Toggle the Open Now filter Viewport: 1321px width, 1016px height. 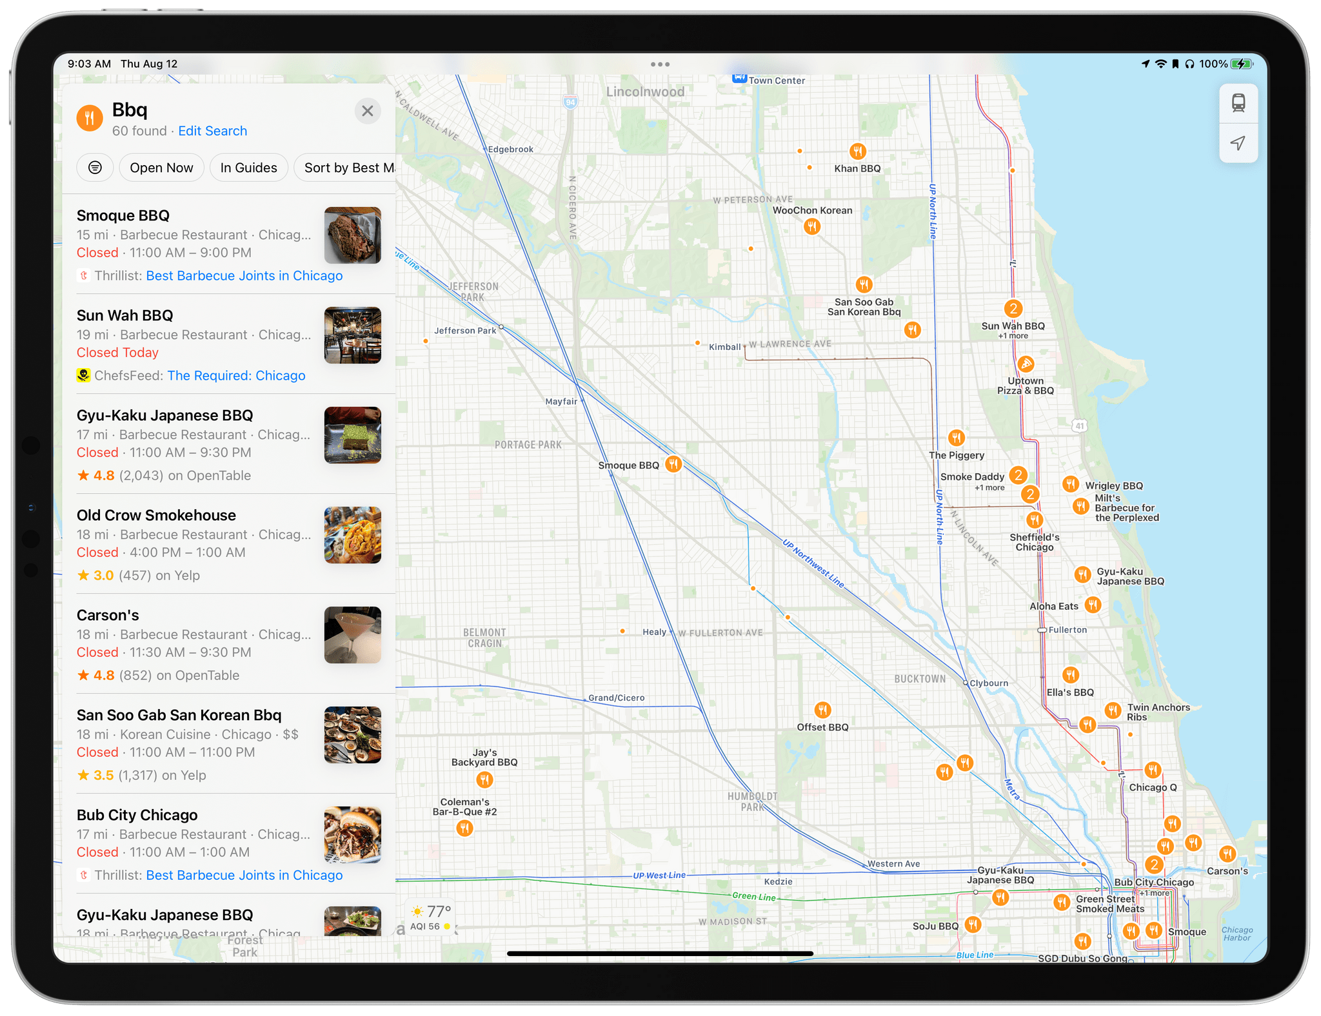[x=161, y=166]
